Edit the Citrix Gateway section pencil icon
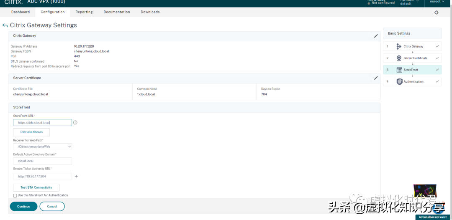The width and height of the screenshot is (452, 220). click(x=375, y=36)
